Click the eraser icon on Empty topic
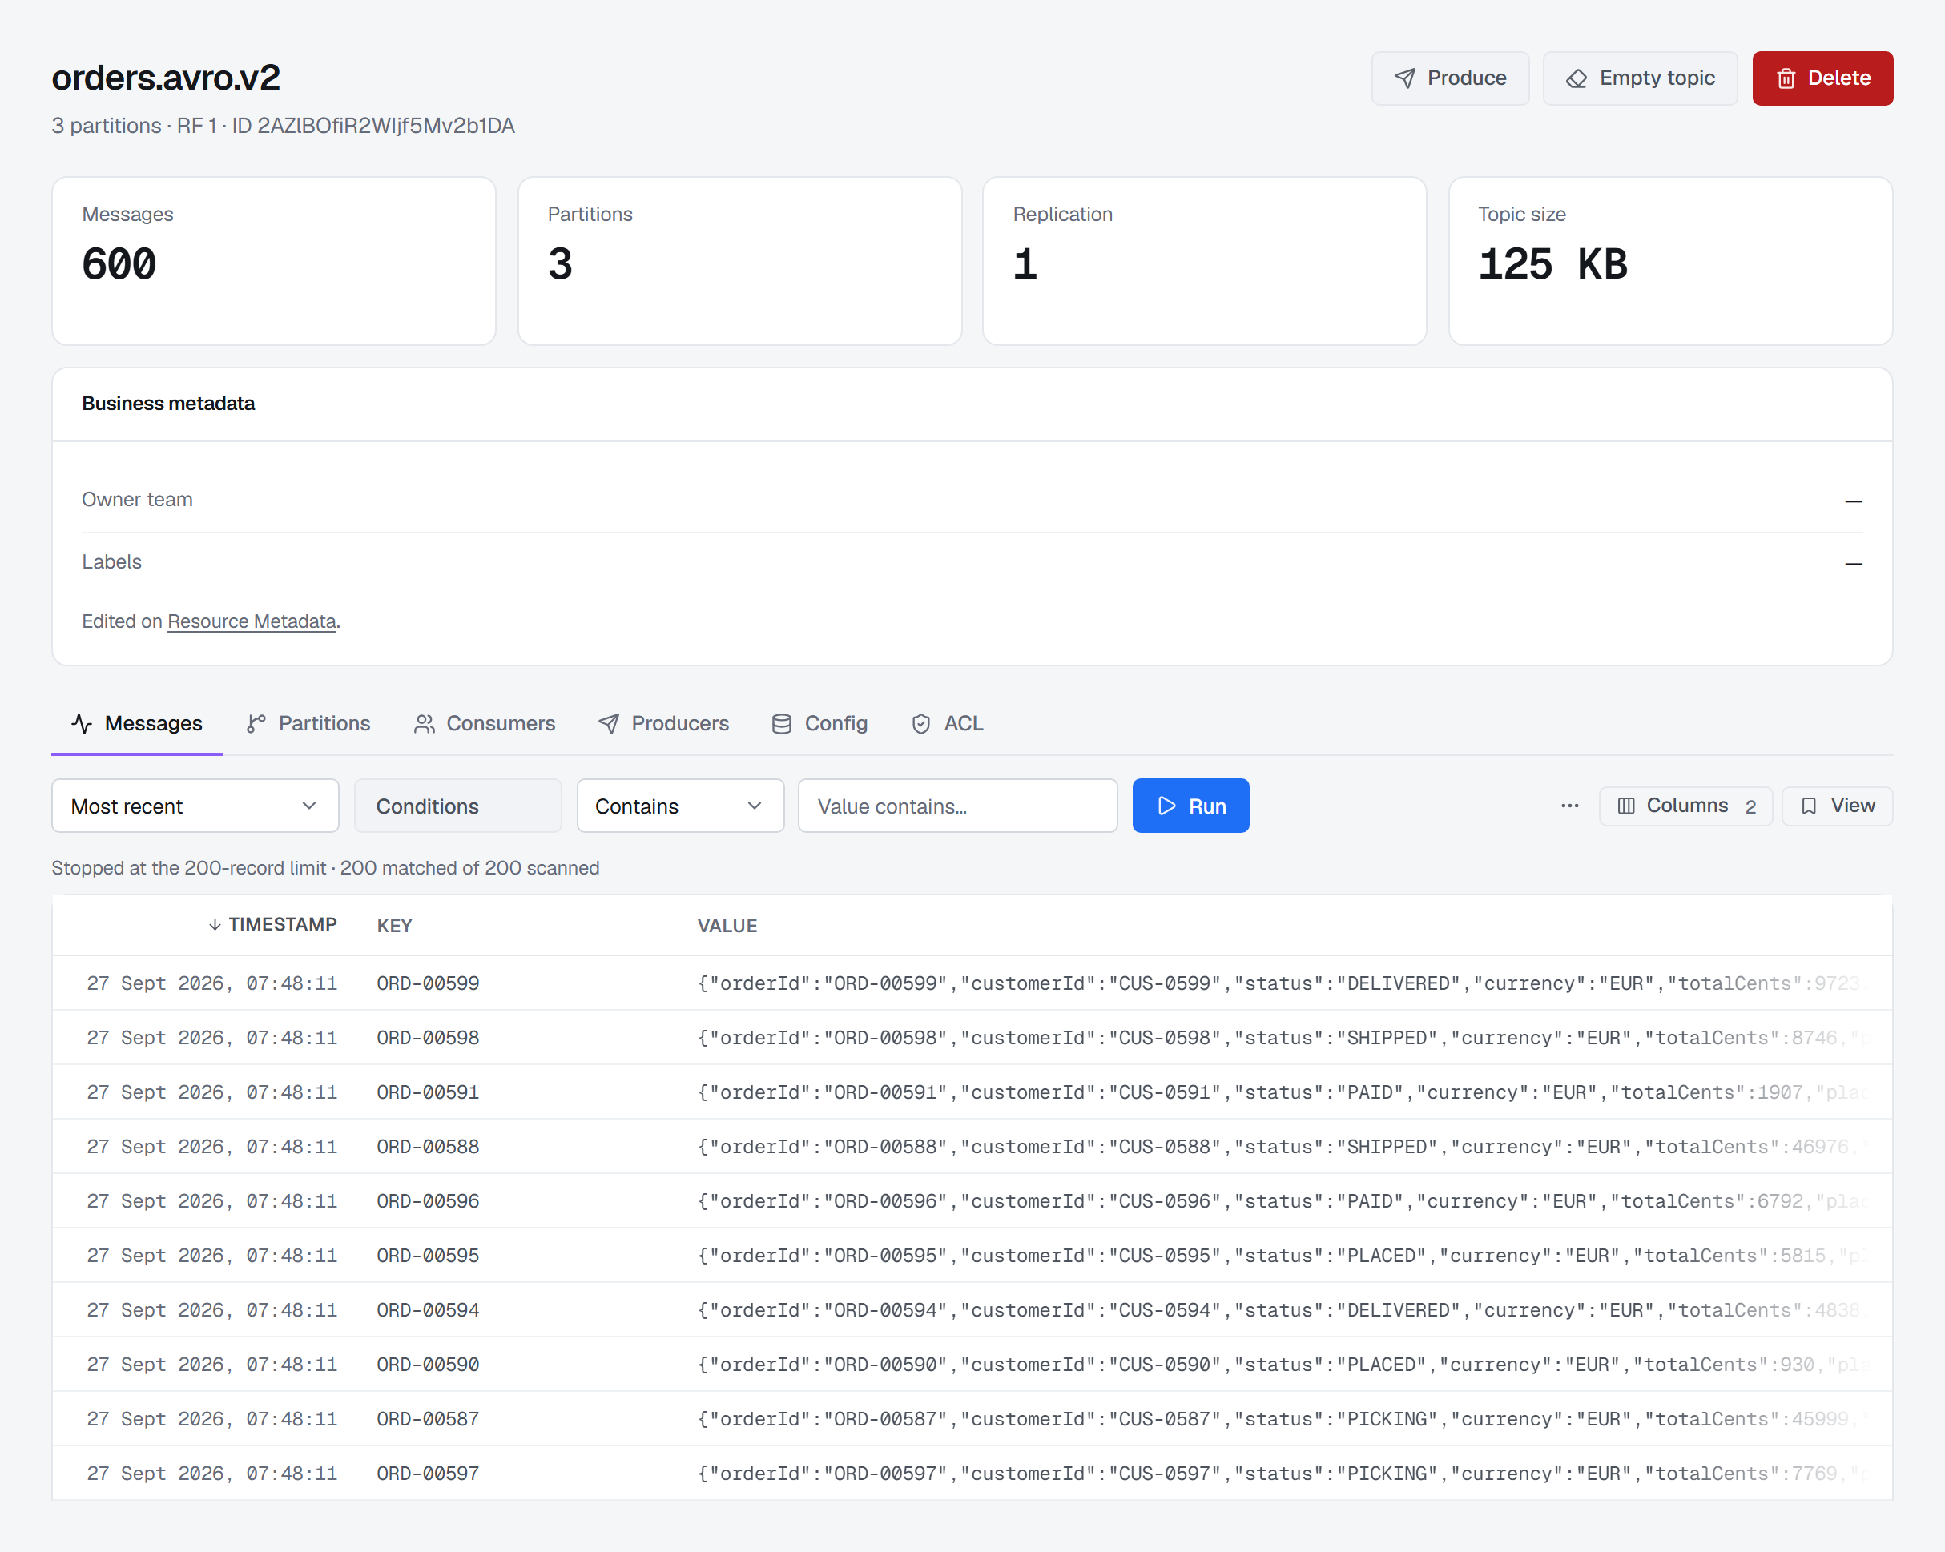Viewport: 1945px width, 1552px height. click(1576, 78)
